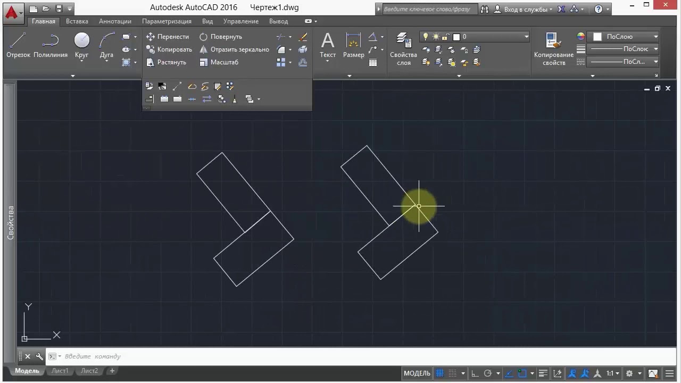This screenshot has width=681, height=383.
Task: Toggle ortho mode in status bar
Action: [475, 373]
